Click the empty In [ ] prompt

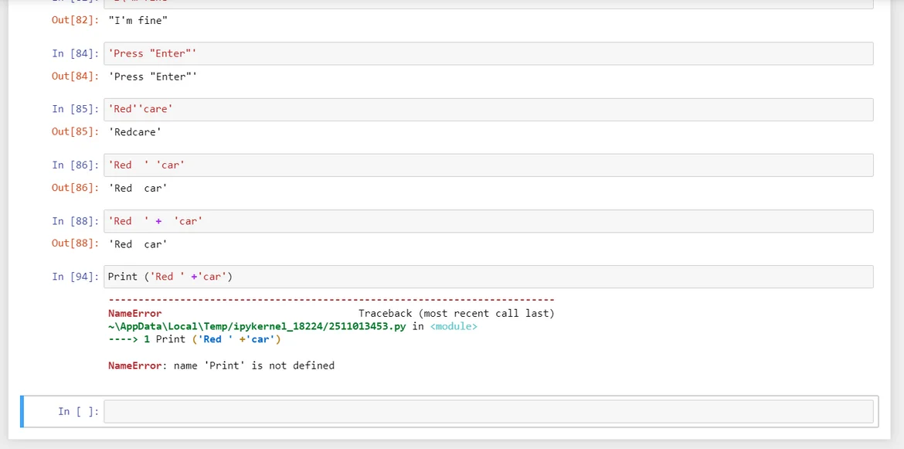[78, 411]
